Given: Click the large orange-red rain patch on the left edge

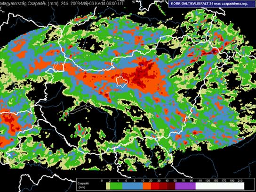Looking at the screenshot, I should [10, 123].
